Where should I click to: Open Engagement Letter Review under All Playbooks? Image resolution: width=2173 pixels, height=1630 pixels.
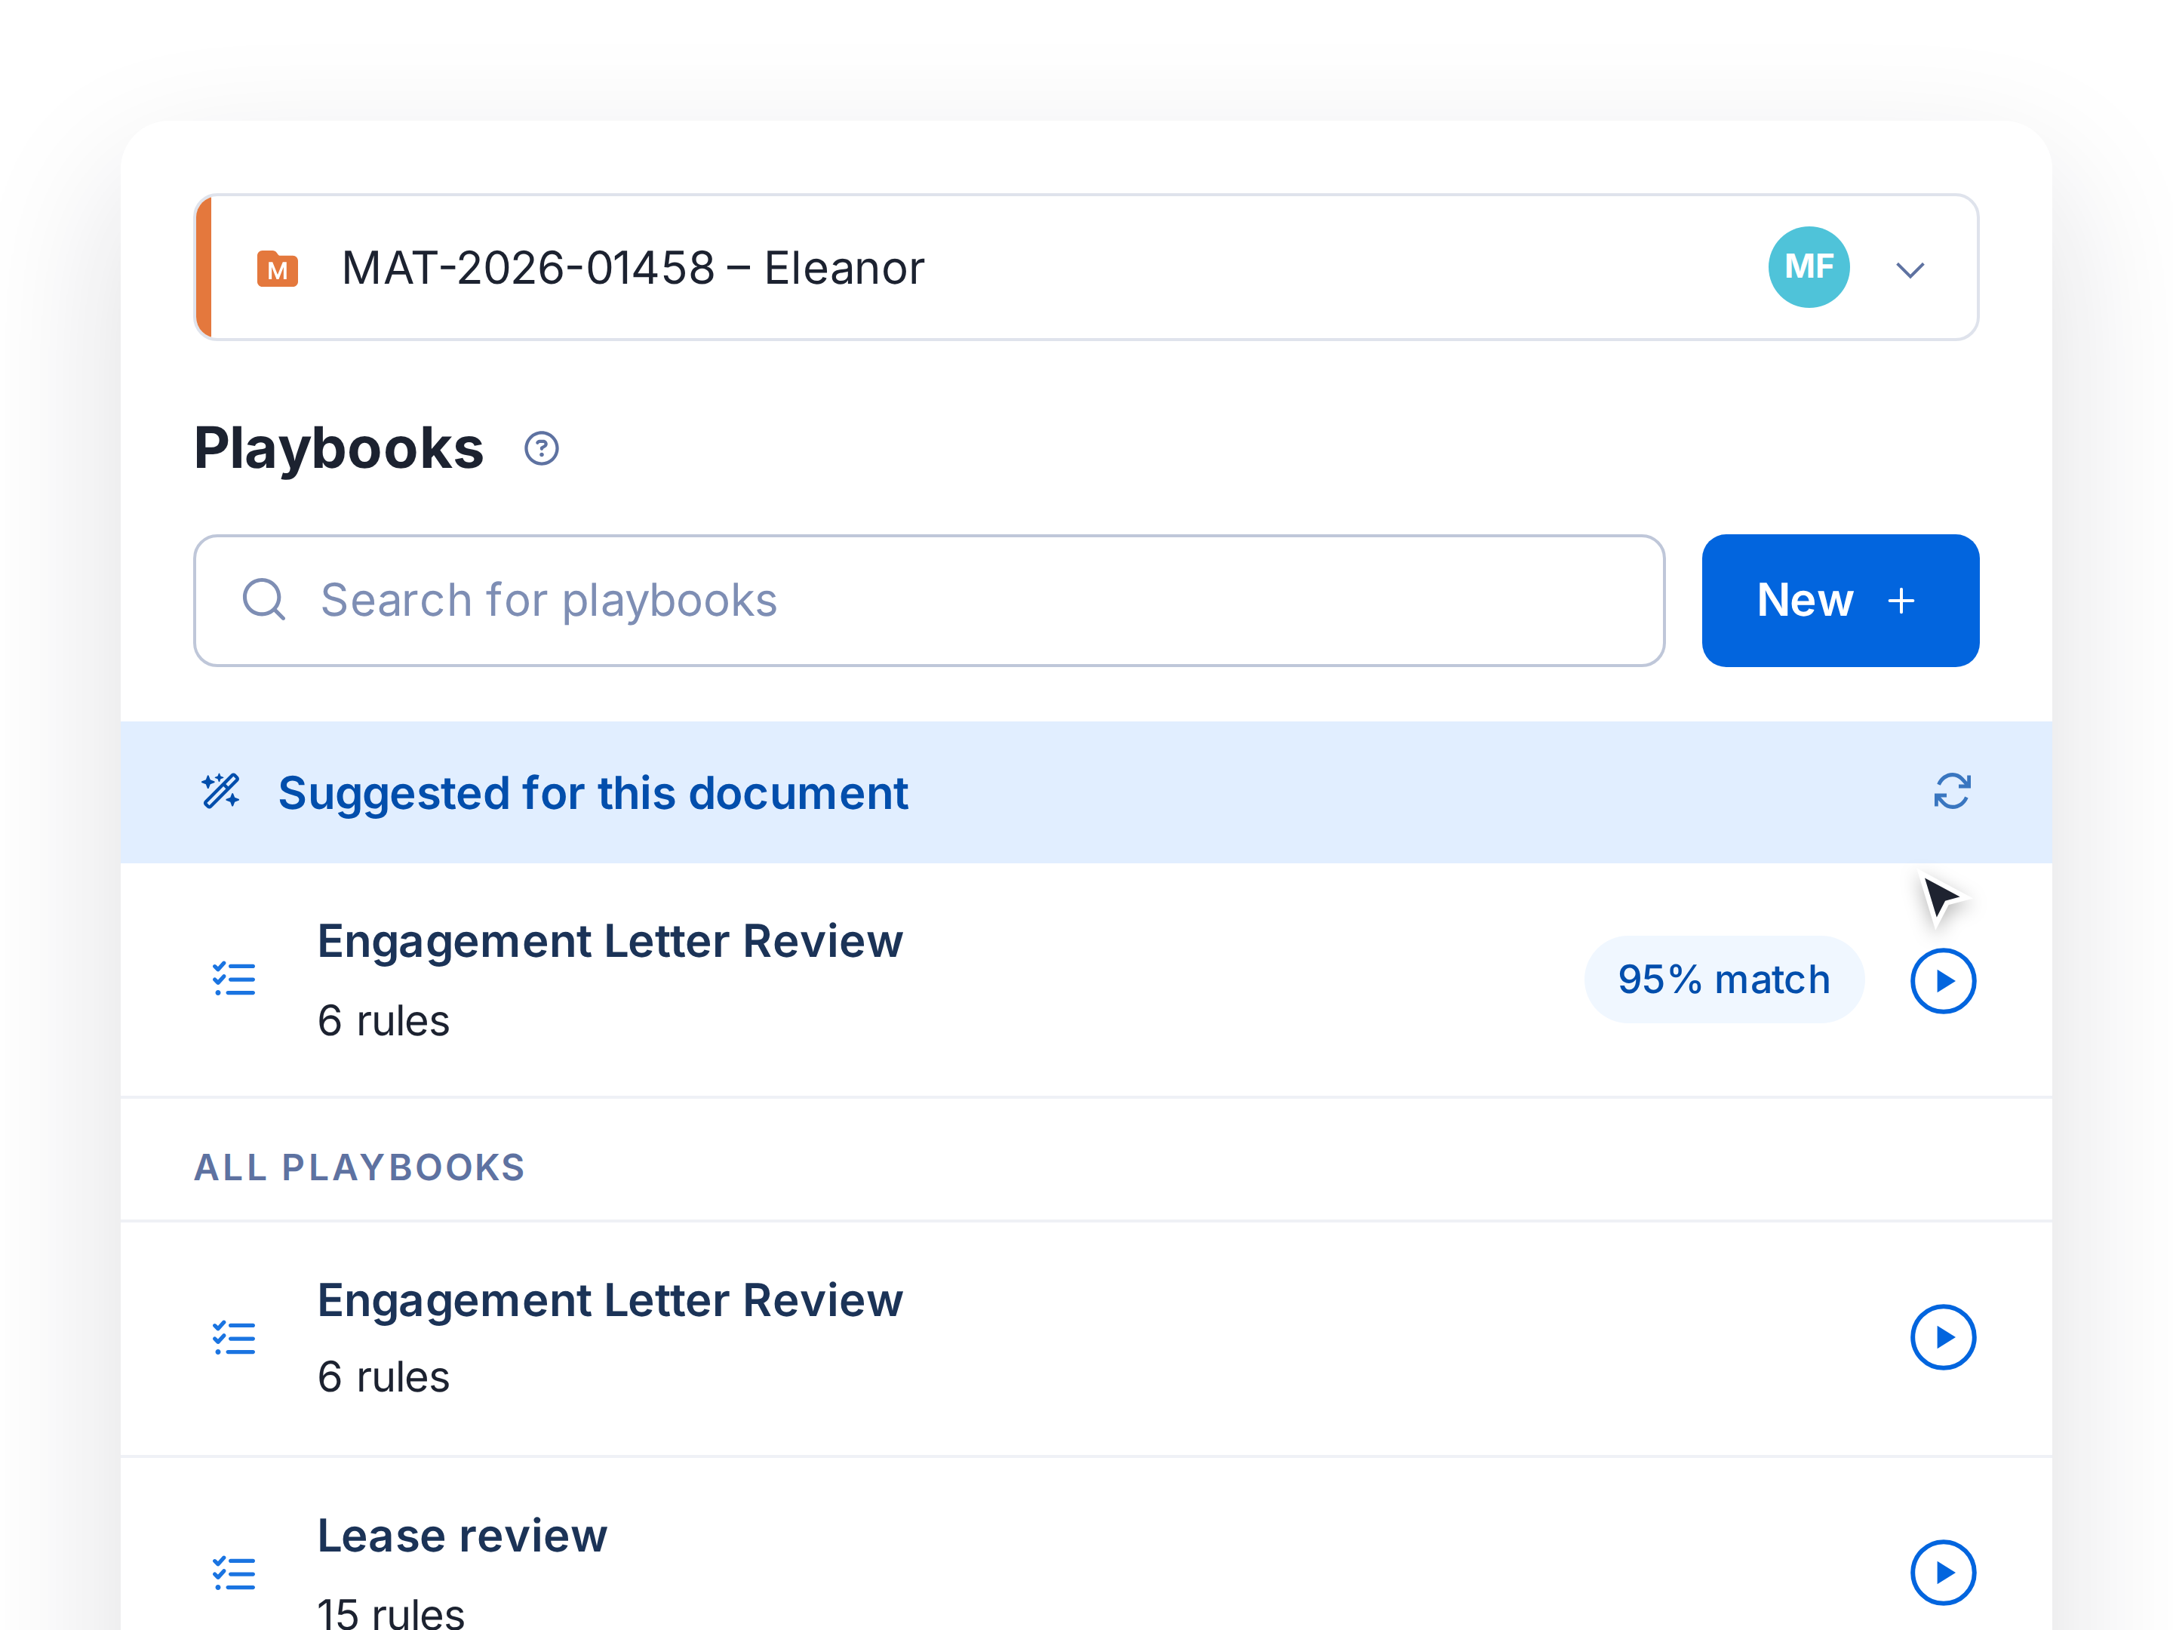pos(1086,1338)
